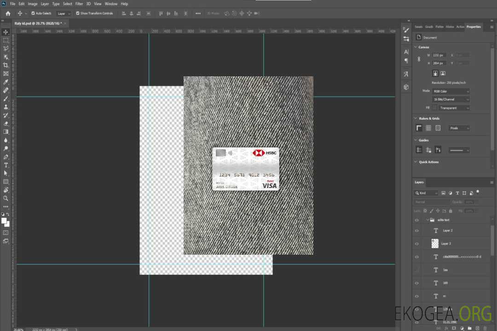Set canvas to landscape orientation
The image size is (497, 331).
tap(443, 73)
